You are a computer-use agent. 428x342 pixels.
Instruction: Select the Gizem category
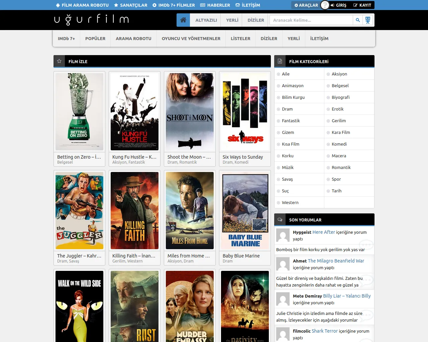288,132
